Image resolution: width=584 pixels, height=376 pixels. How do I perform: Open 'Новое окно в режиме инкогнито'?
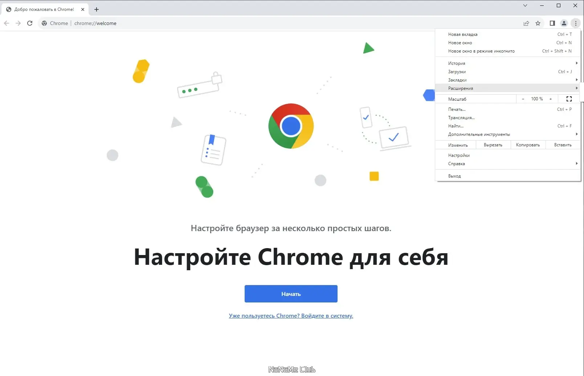tap(508, 51)
